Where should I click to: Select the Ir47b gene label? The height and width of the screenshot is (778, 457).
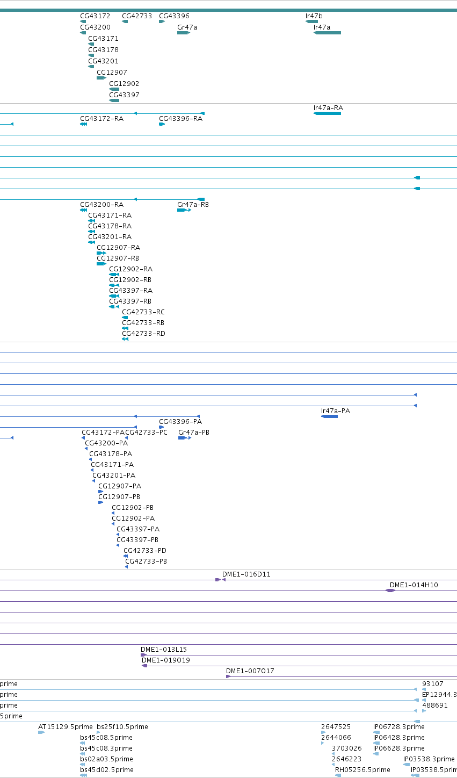(x=314, y=16)
